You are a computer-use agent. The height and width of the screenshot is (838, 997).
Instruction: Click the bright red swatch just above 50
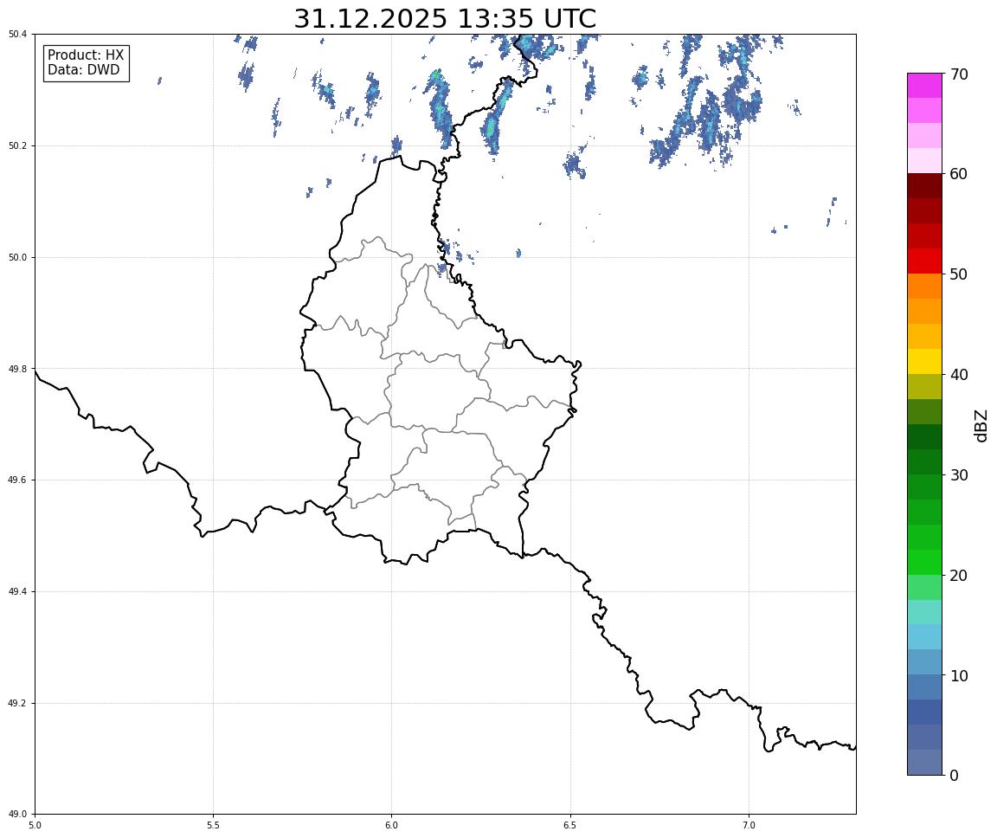point(924,261)
